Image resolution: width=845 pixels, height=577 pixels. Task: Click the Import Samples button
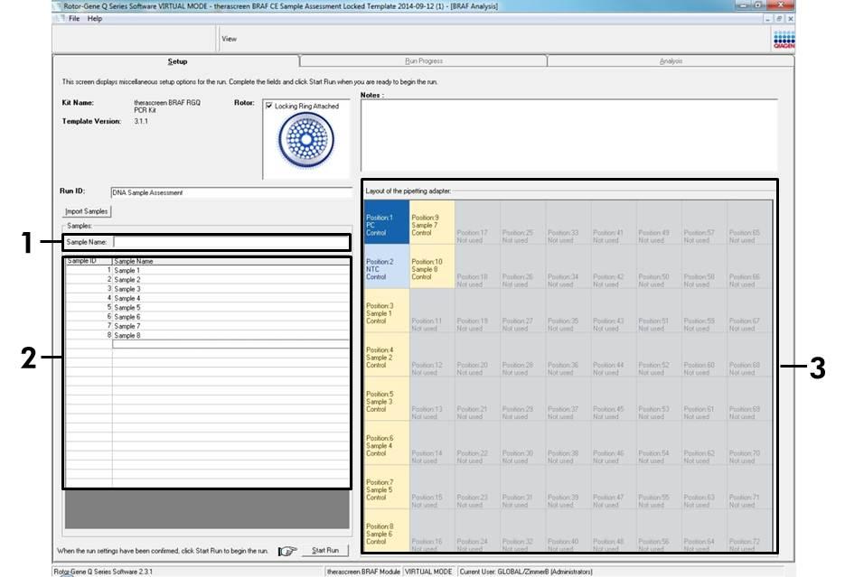point(87,211)
